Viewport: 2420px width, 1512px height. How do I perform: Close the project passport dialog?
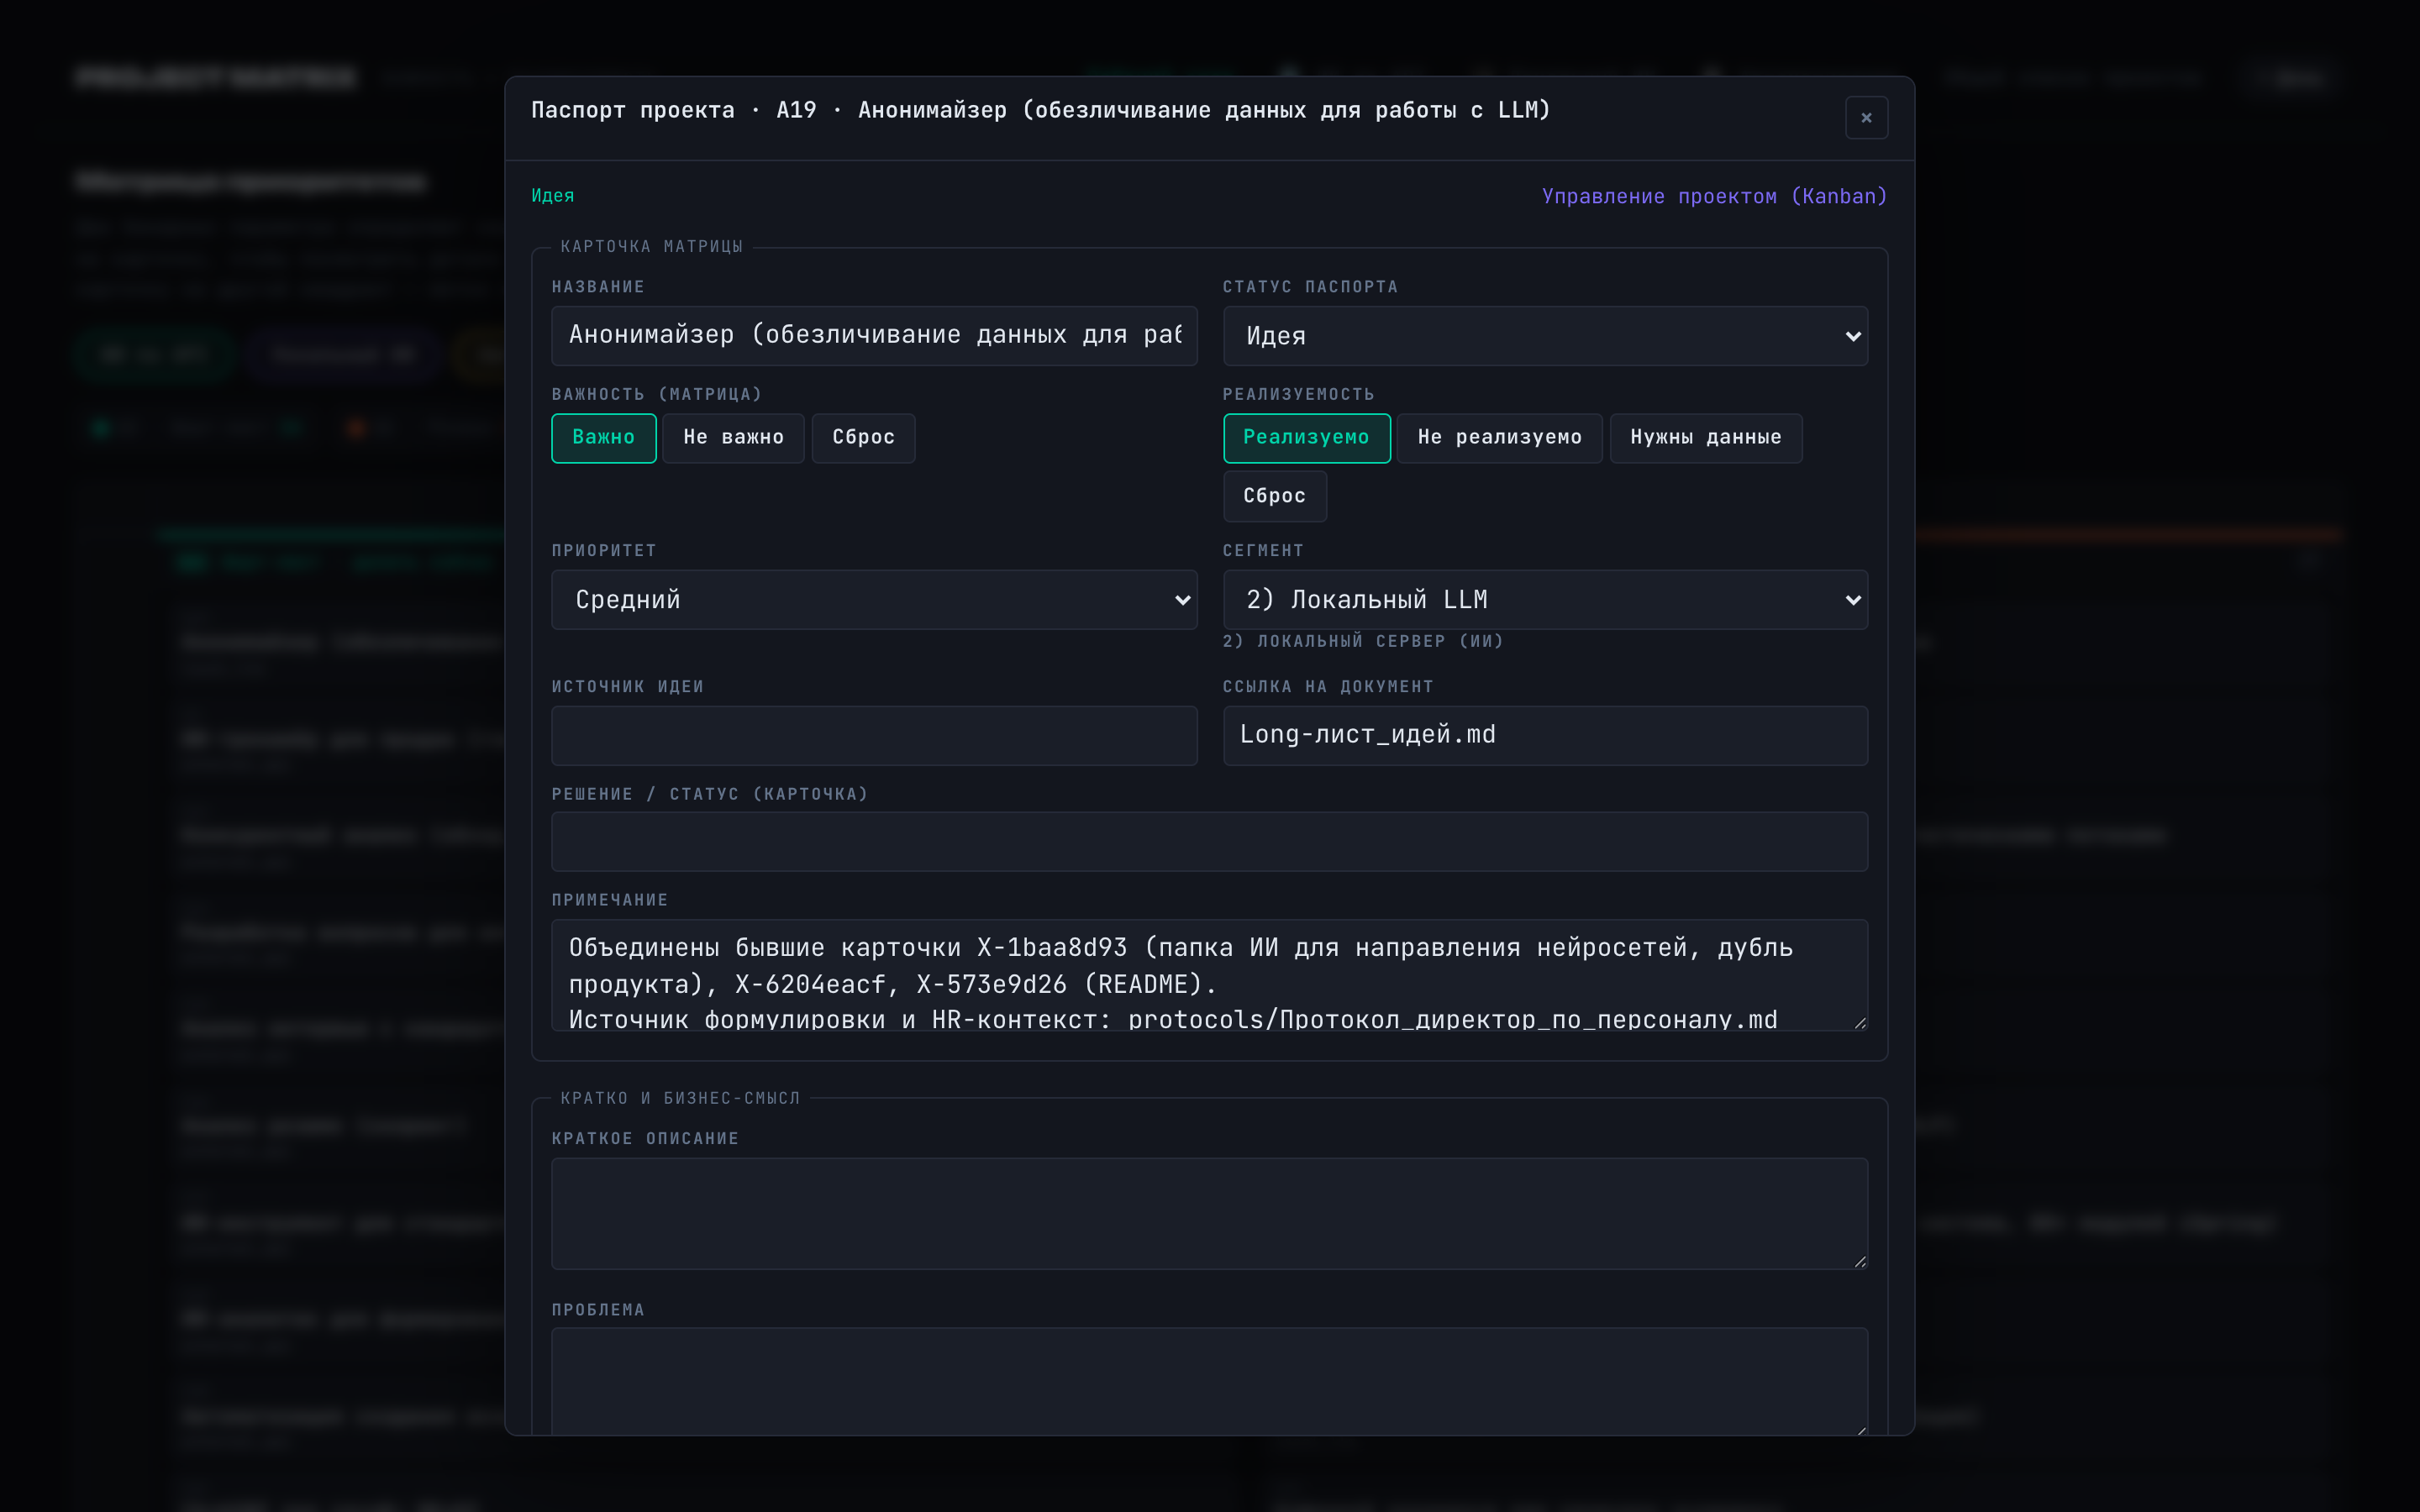pos(1865,118)
